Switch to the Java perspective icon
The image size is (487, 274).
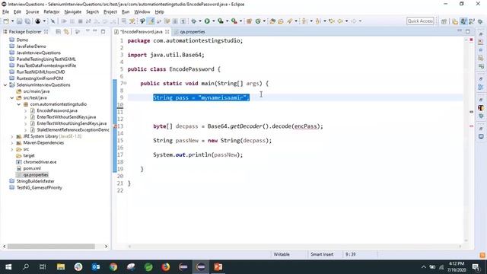pyautogui.click(x=463, y=21)
